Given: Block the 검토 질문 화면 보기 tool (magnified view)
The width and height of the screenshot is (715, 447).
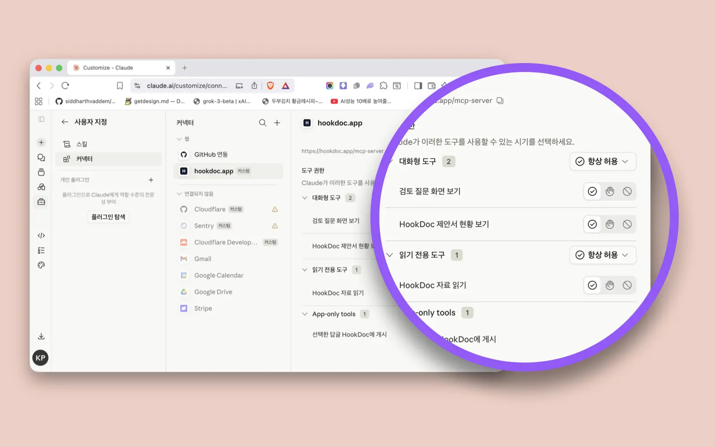Looking at the screenshot, I should pyautogui.click(x=627, y=191).
